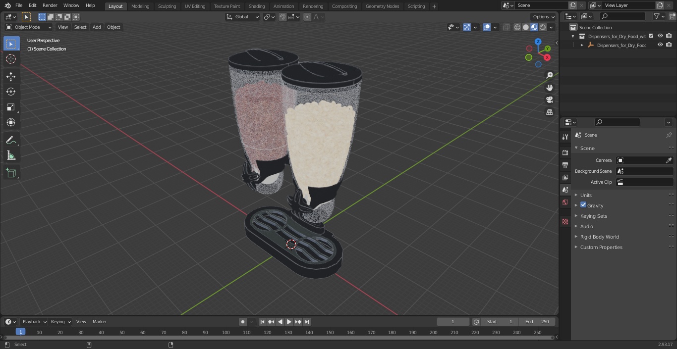Screen dimensions: 677x349
Task: Switch to the Shading workspace tab
Action: 257,6
